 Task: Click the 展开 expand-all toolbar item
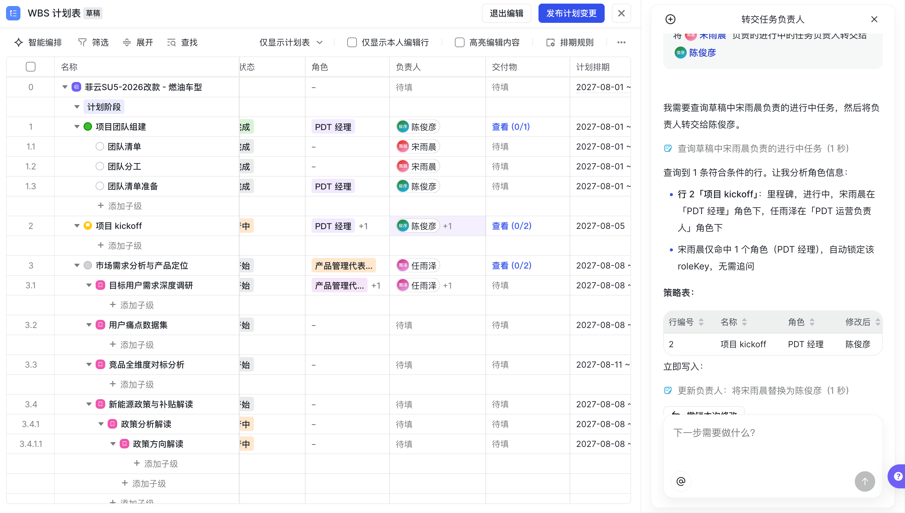coord(138,43)
